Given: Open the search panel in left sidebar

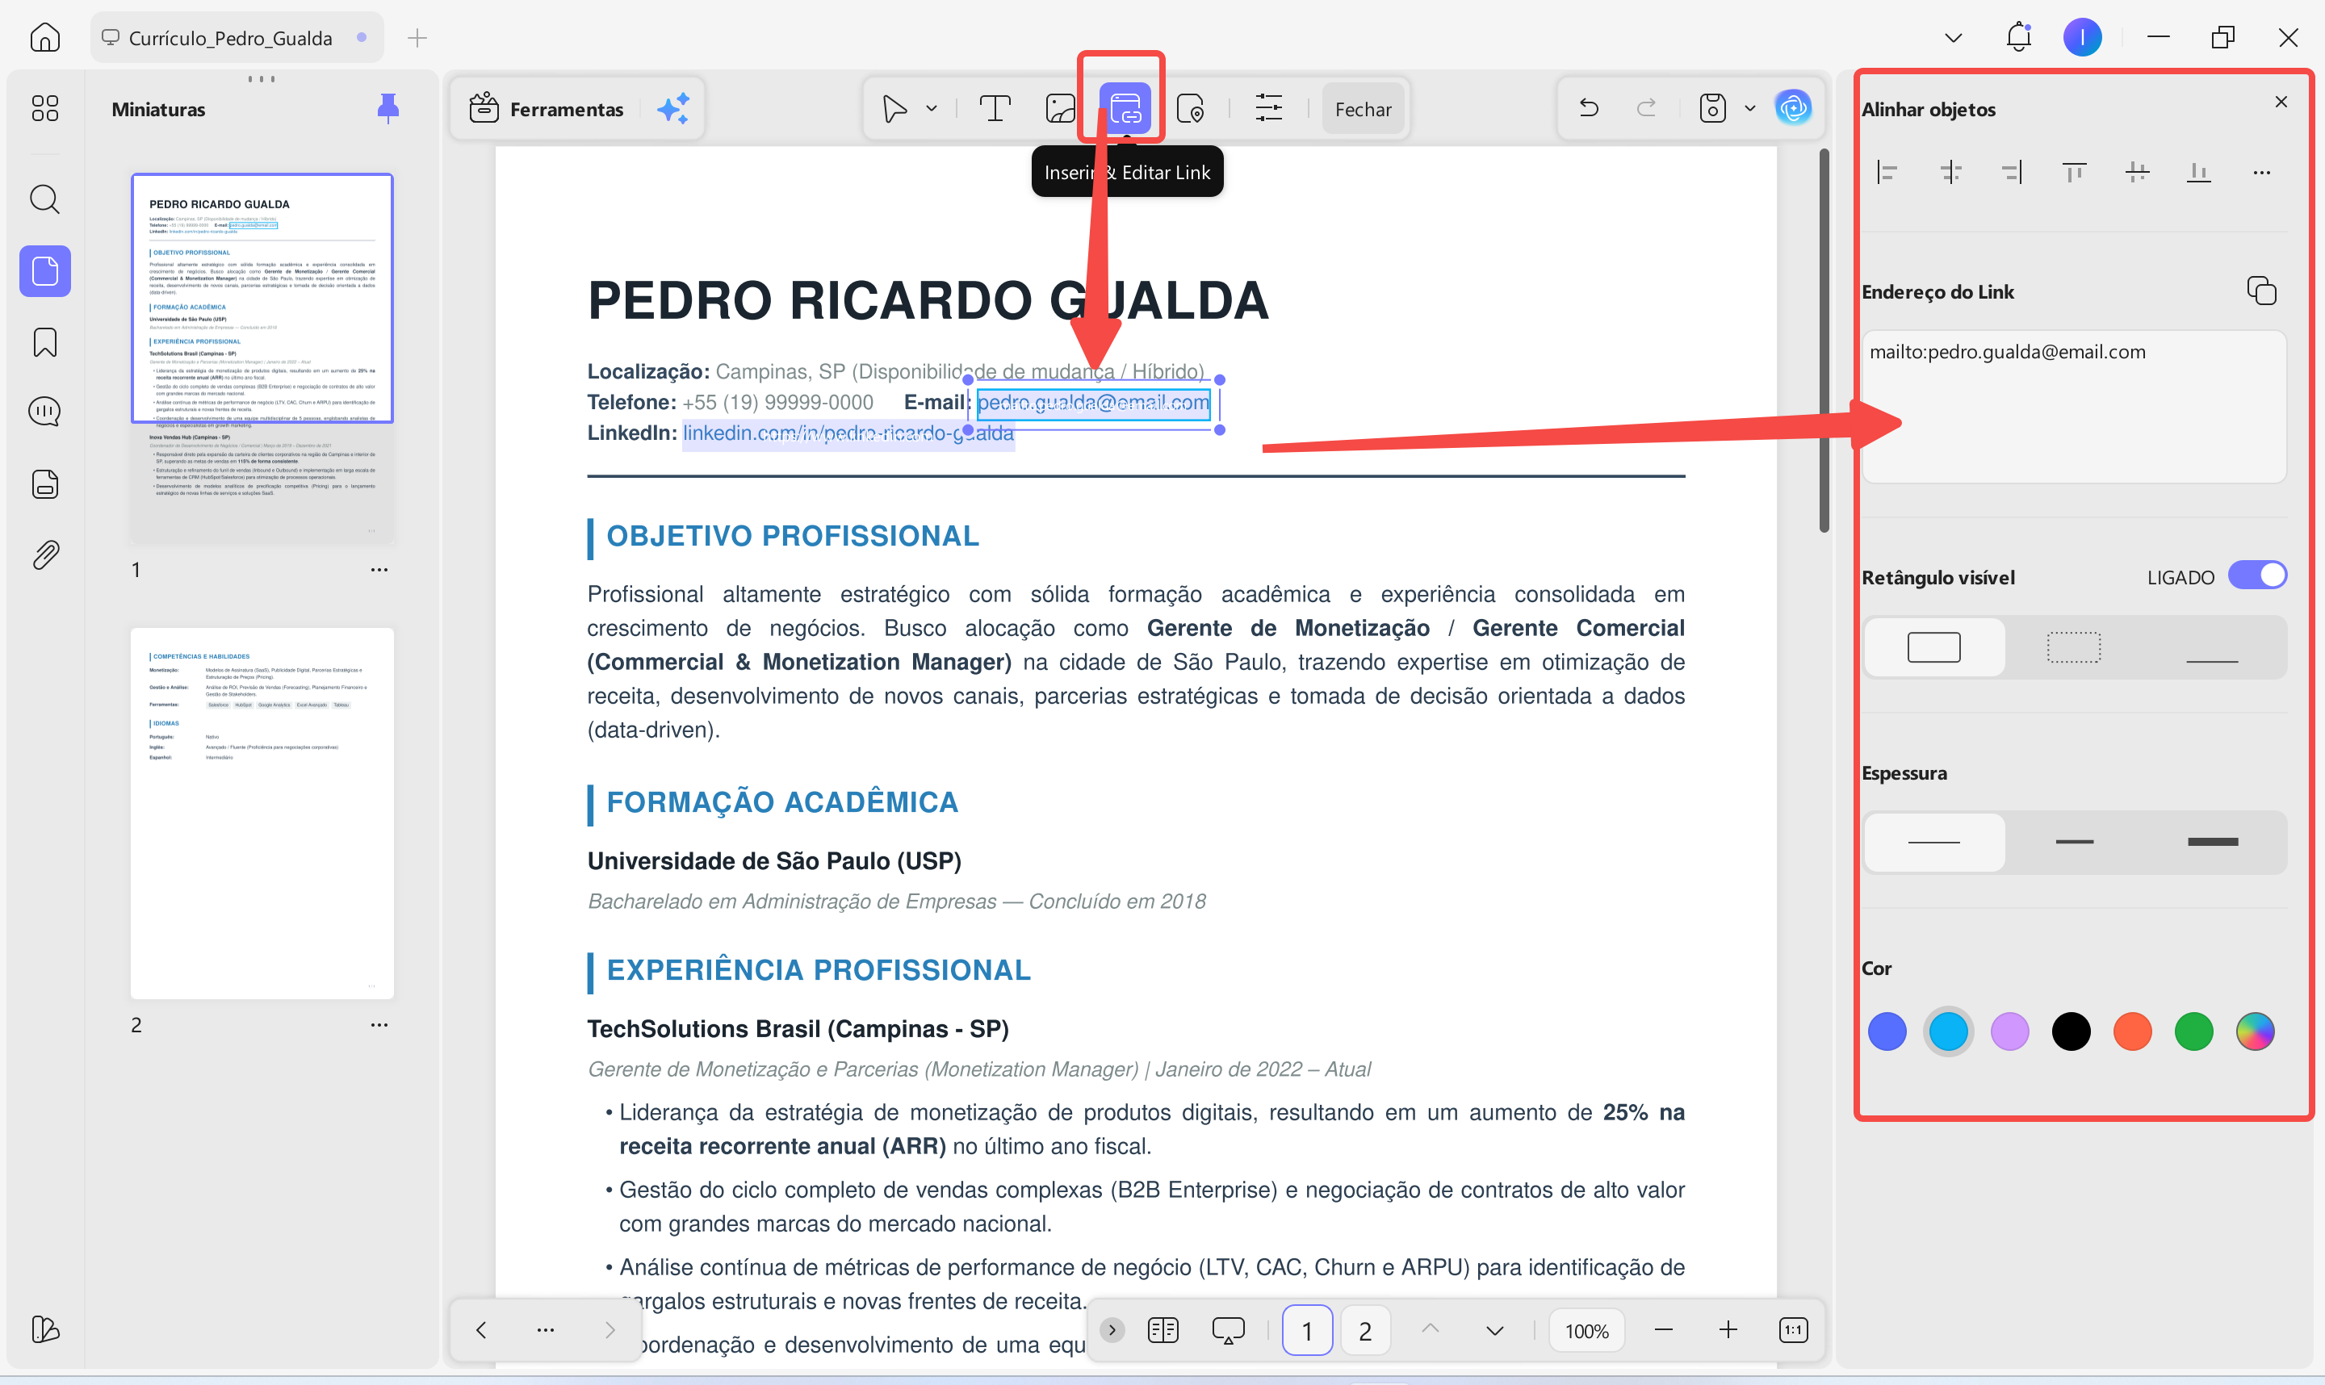Looking at the screenshot, I should coord(44,199).
